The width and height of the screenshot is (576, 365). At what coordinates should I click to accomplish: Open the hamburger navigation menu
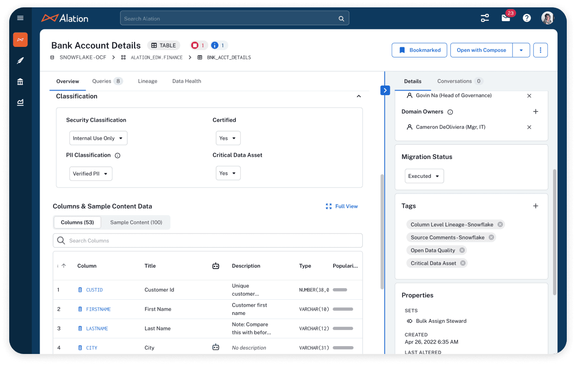[x=20, y=18]
